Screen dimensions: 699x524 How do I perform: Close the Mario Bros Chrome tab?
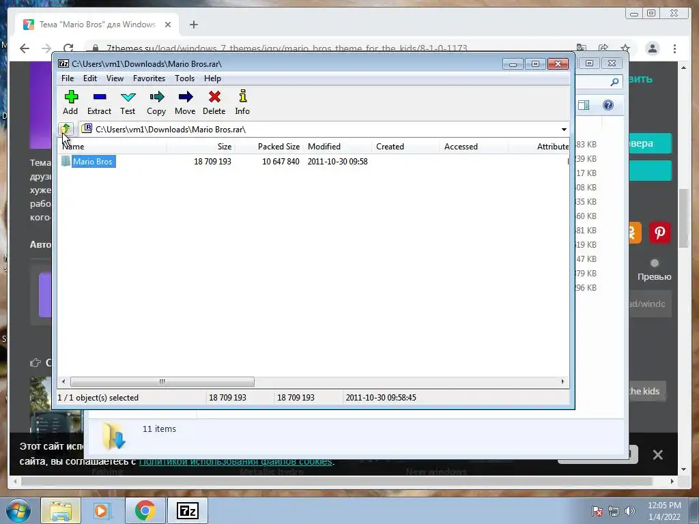(x=168, y=25)
